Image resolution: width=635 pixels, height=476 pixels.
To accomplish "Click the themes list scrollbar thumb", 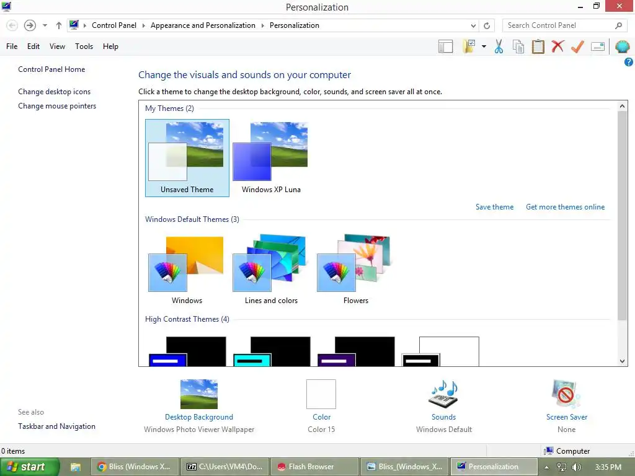I will click(x=622, y=215).
